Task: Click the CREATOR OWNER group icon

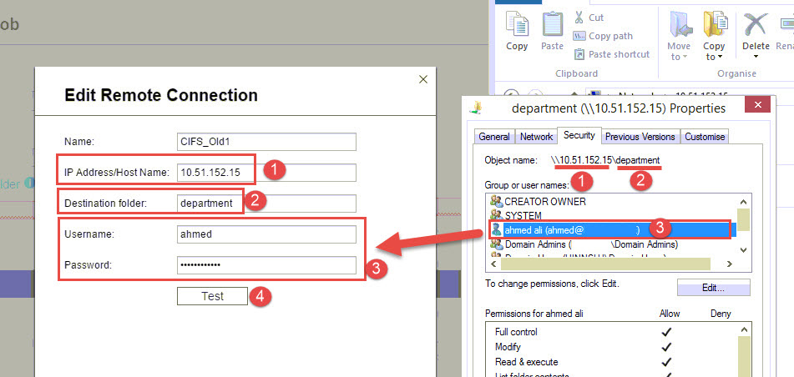Action: pyautogui.click(x=496, y=201)
